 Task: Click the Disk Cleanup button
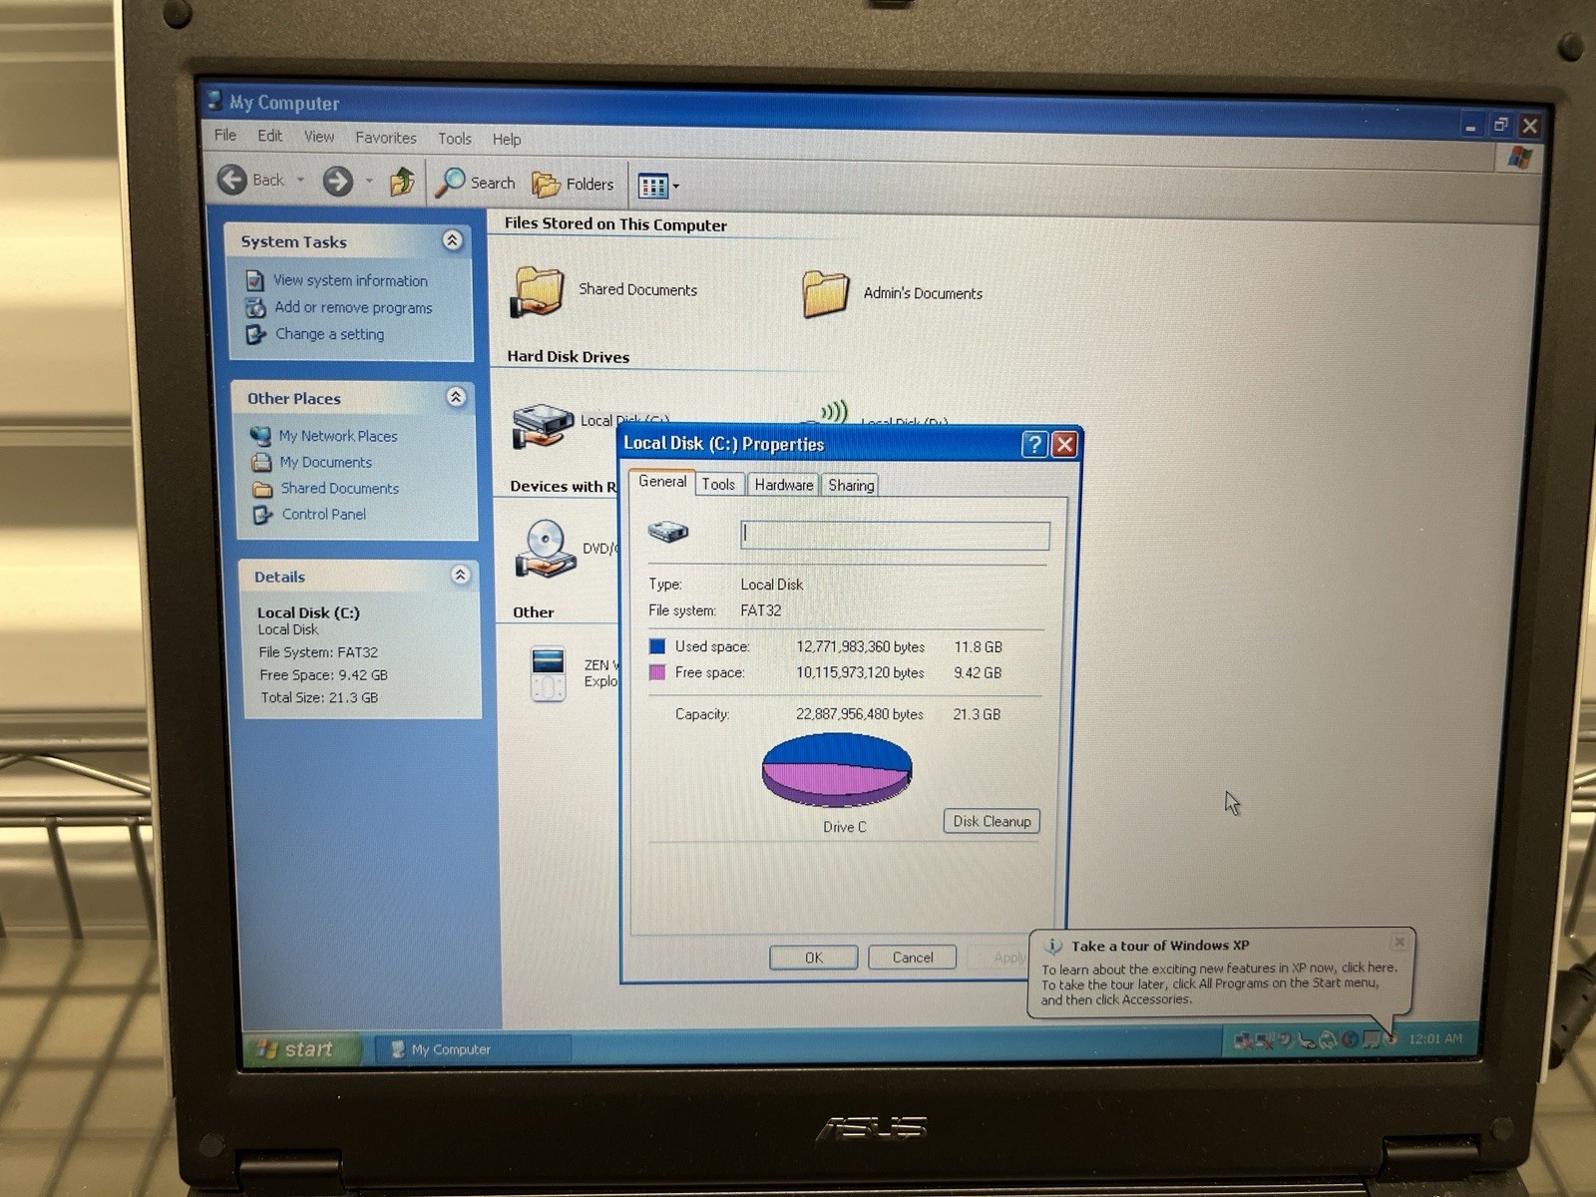(992, 821)
